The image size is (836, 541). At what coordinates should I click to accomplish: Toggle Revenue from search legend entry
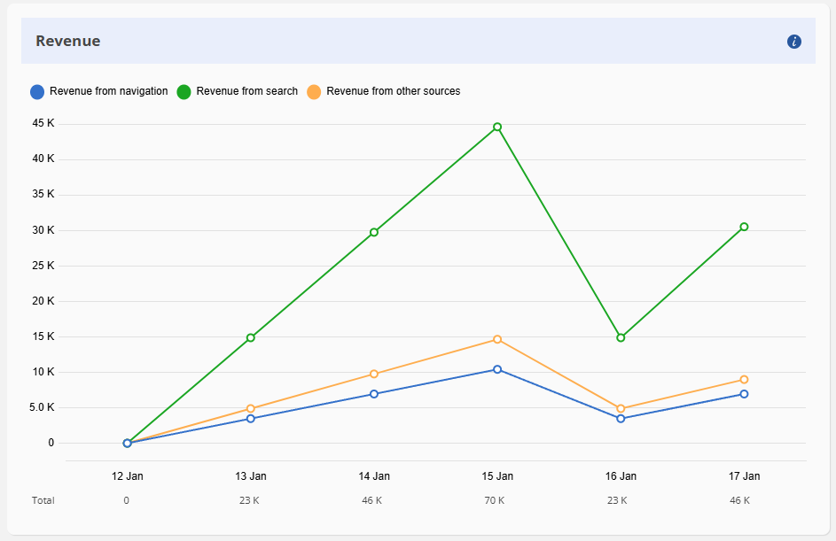point(238,91)
